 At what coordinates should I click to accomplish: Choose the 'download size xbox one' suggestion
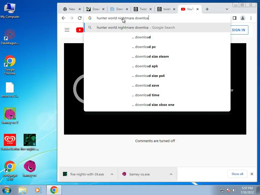pos(157,105)
